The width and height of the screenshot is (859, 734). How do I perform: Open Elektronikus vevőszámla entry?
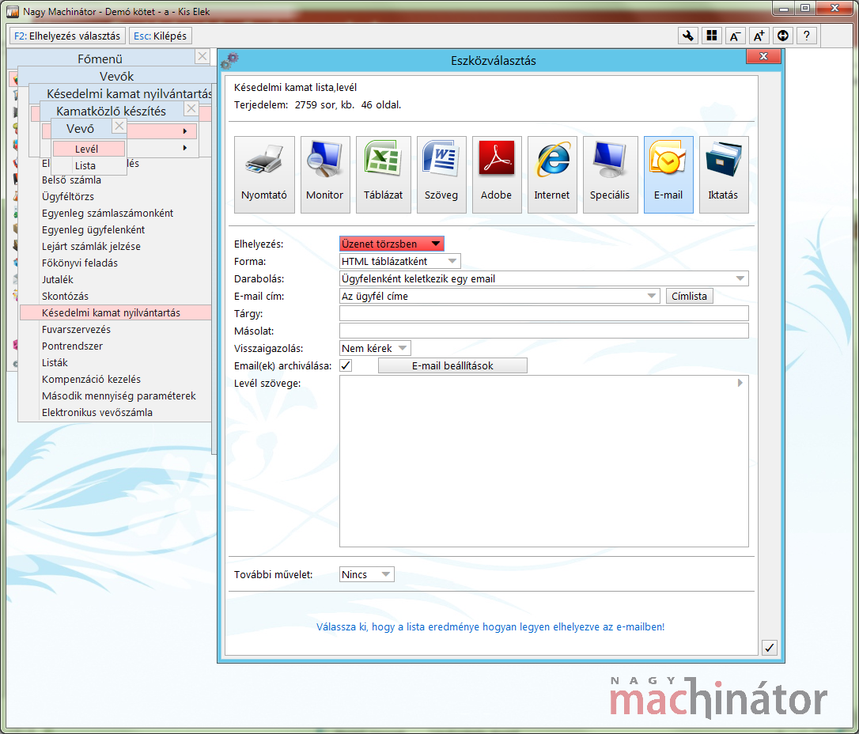click(x=97, y=412)
